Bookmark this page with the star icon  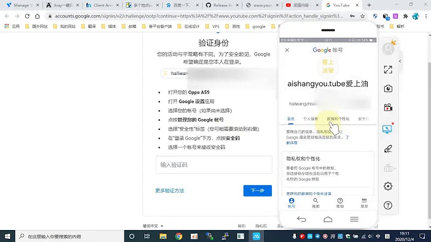pos(363,16)
